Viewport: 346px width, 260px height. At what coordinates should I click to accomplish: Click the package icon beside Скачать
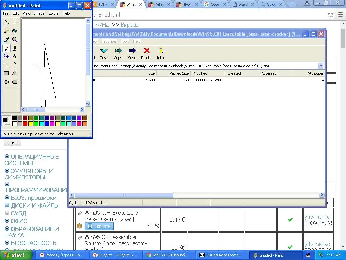coord(80,226)
